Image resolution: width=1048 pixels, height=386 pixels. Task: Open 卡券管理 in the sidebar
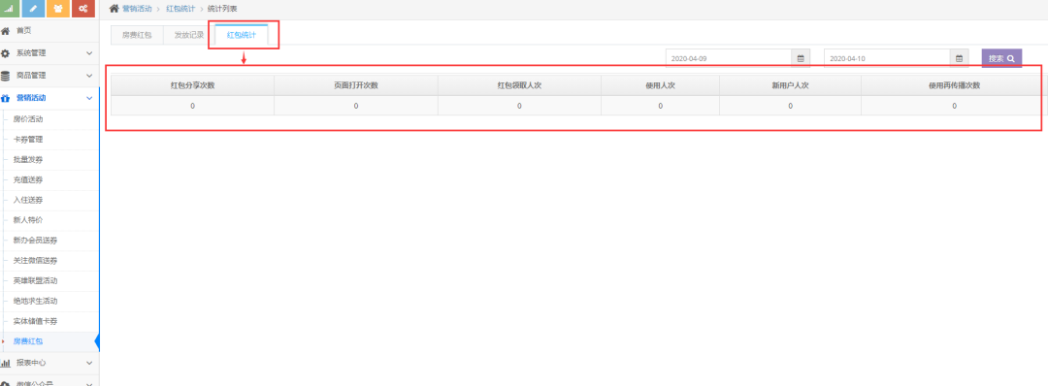(28, 140)
